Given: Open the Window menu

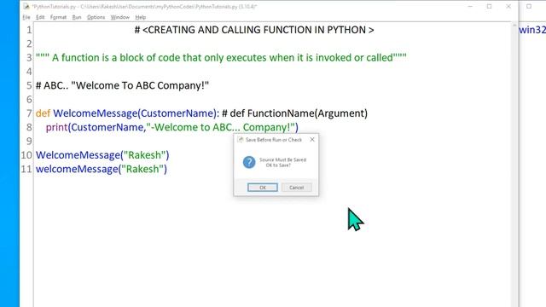Looking at the screenshot, I should (x=119, y=17).
